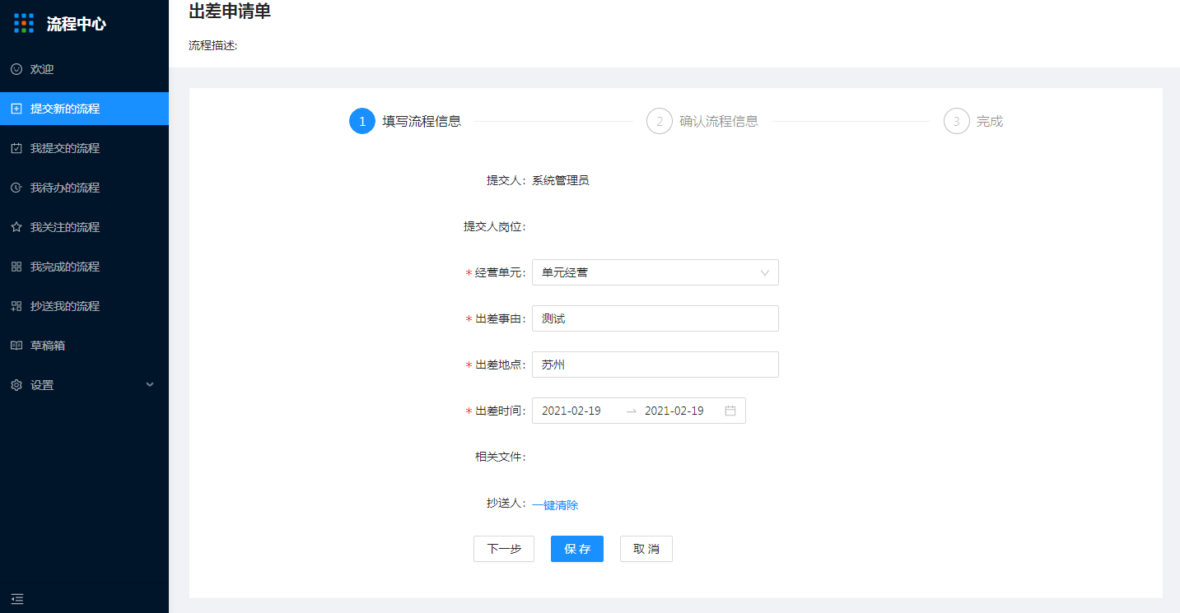View 我完成的流程
This screenshot has height=613, width=1180.
tap(84, 267)
